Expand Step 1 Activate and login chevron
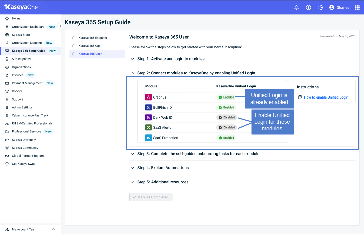Viewport: 364px width, 234px height. (132, 59)
